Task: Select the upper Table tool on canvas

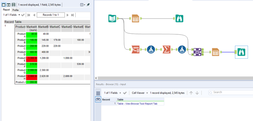Action: [x=135, y=18]
